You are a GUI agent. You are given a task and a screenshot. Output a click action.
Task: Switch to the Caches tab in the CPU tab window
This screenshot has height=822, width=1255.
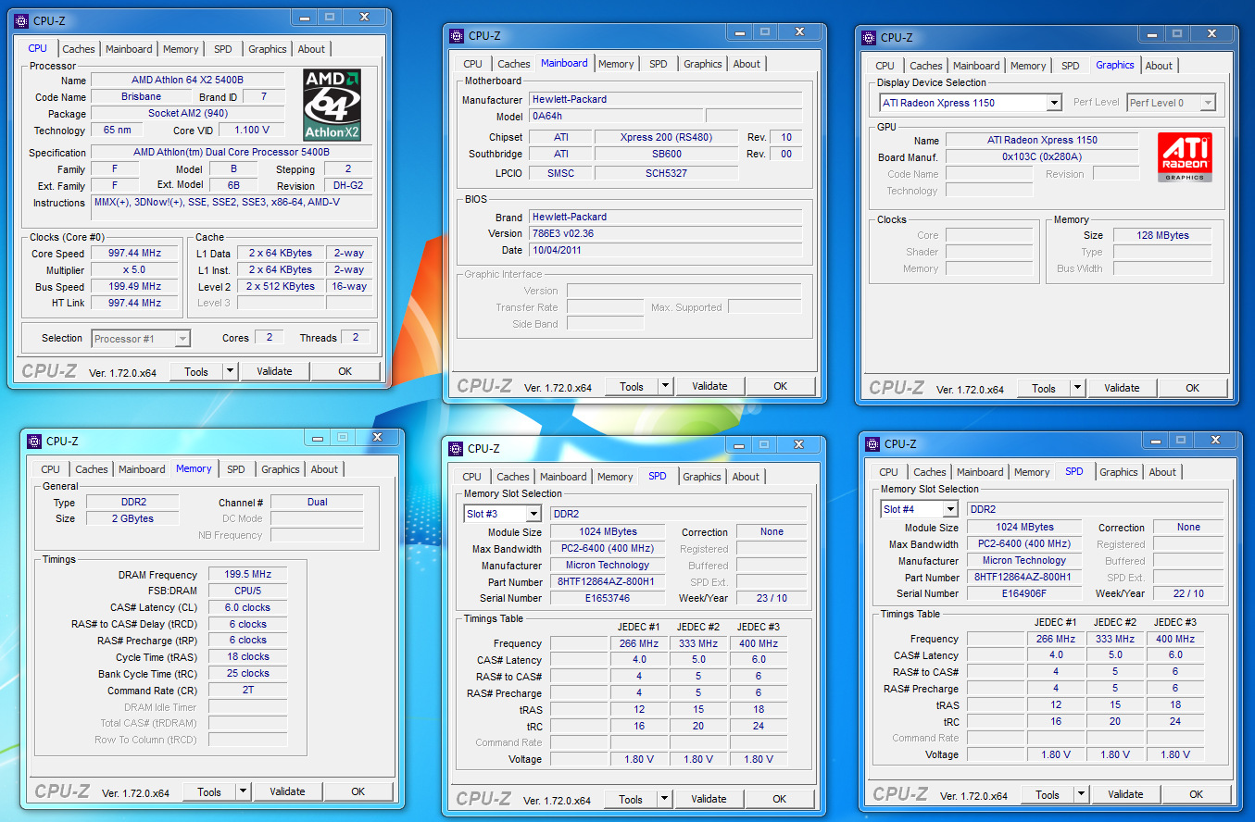(79, 49)
